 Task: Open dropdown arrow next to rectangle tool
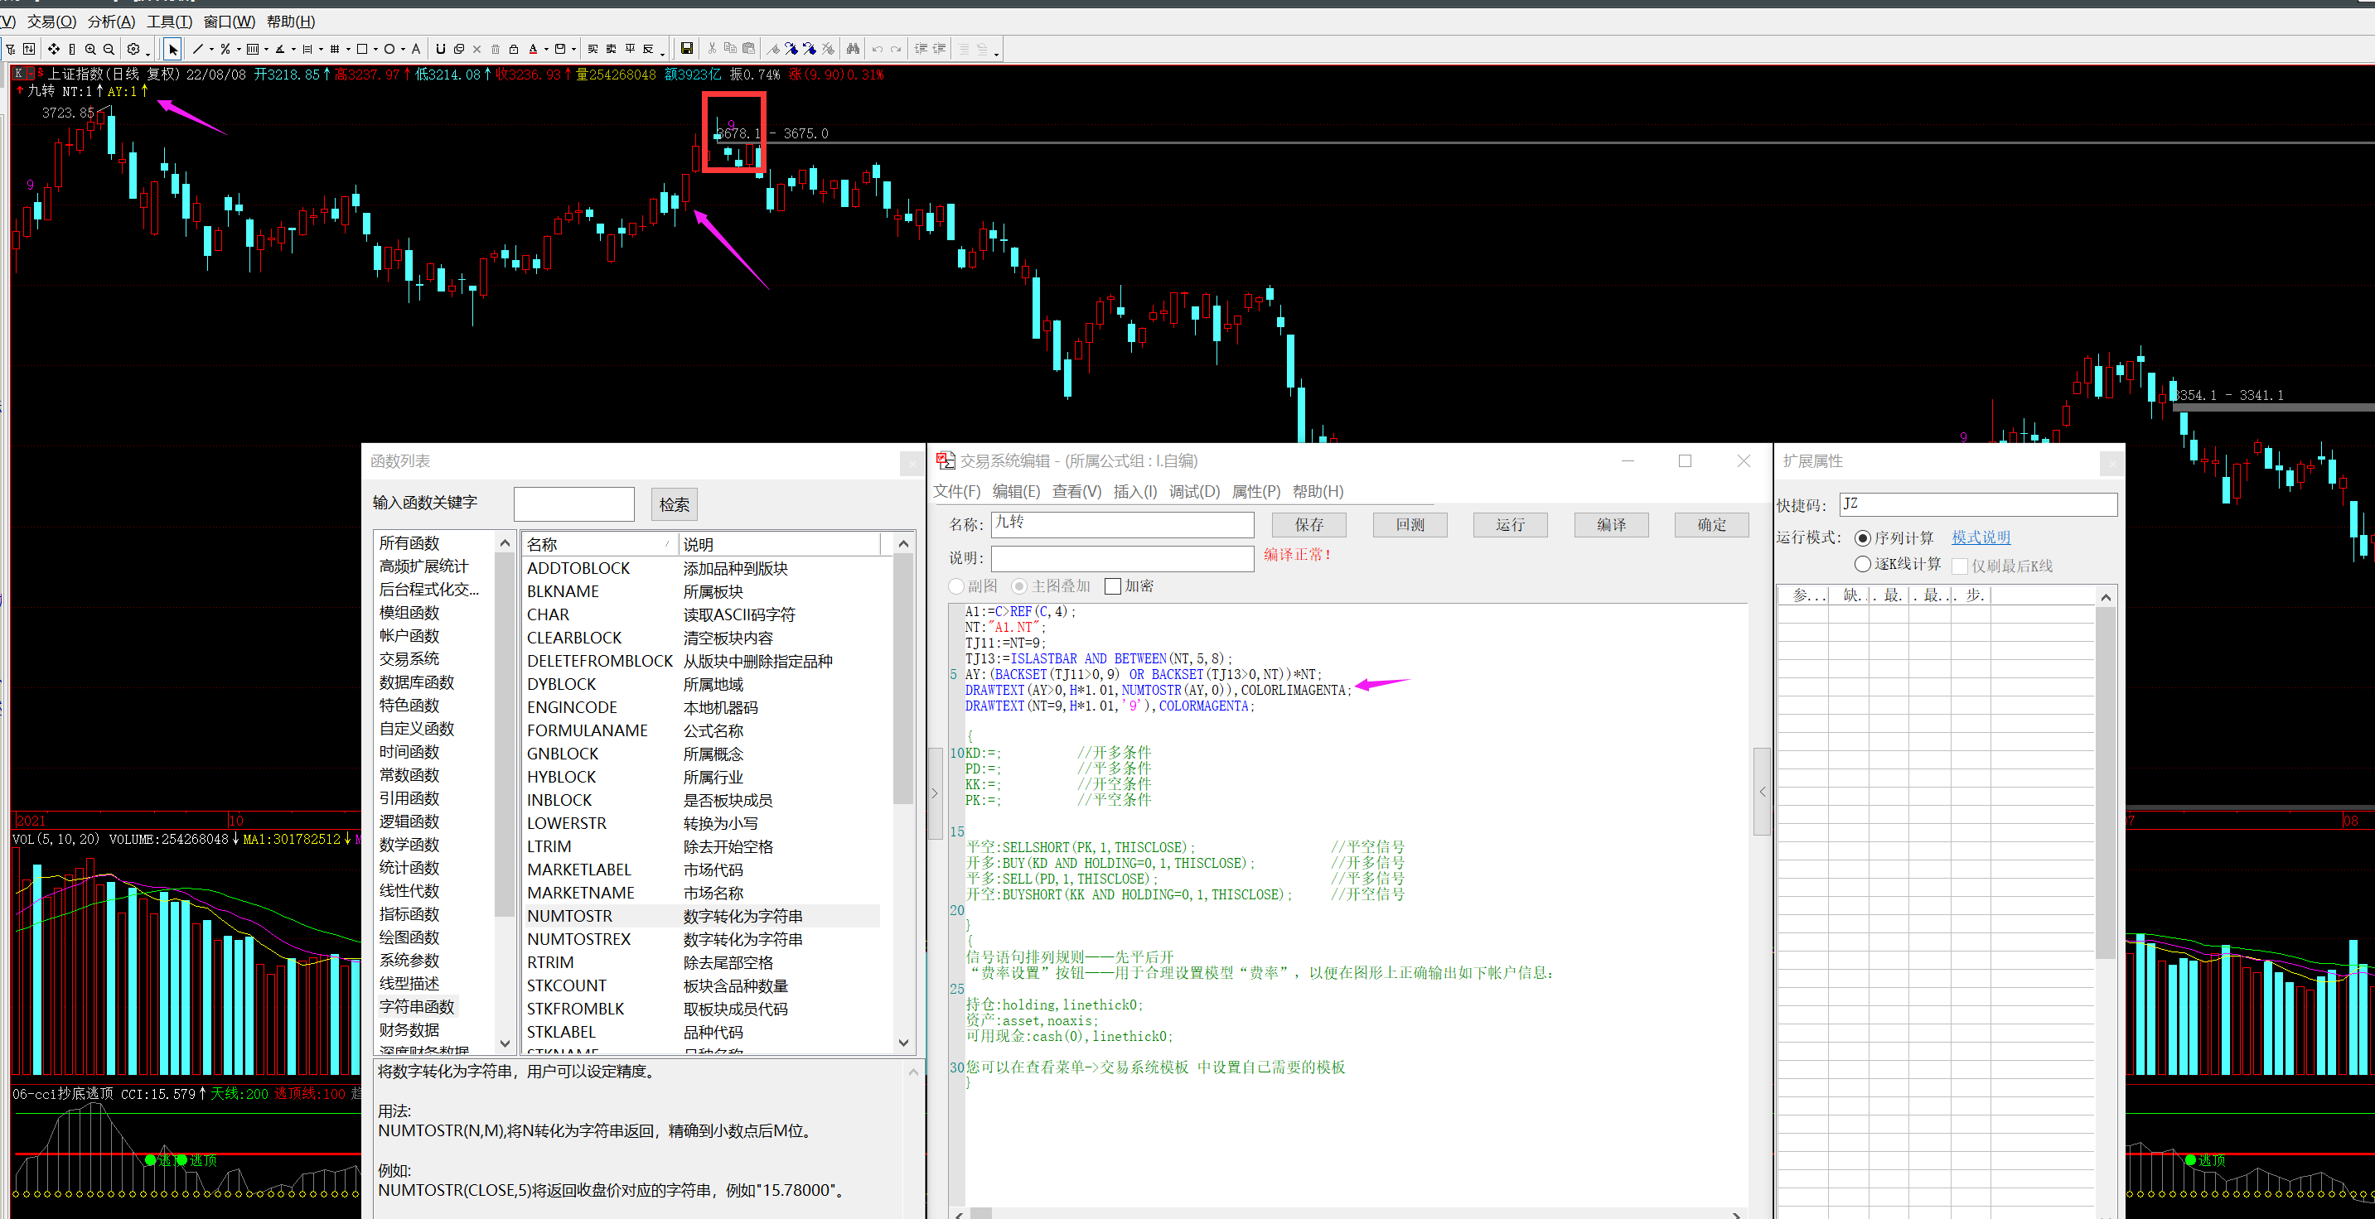click(375, 50)
